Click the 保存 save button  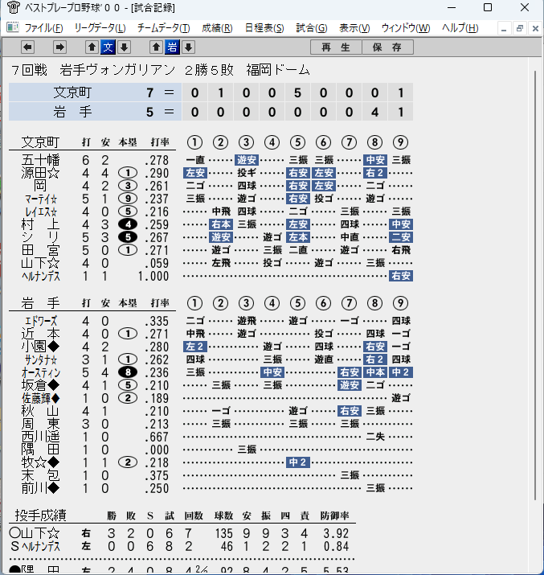pyautogui.click(x=387, y=47)
